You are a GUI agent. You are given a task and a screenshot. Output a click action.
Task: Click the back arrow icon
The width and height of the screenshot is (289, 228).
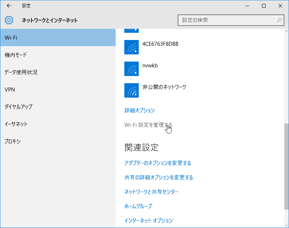(9, 6)
